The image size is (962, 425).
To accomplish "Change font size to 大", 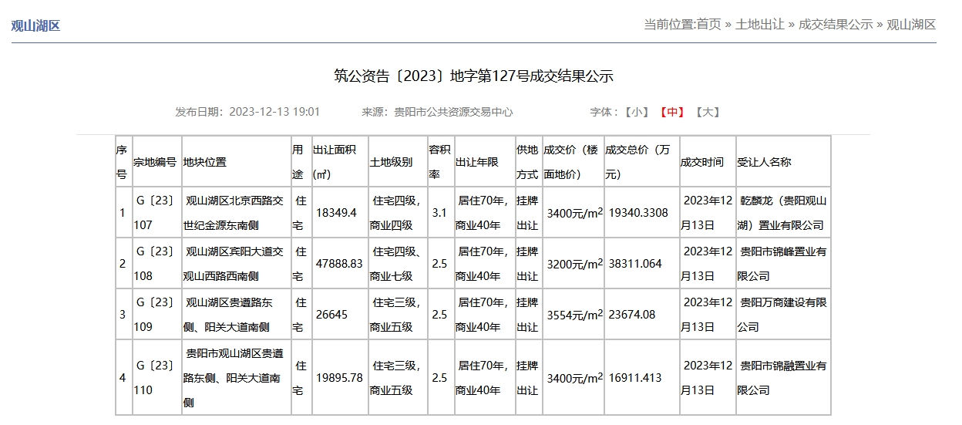I will pyautogui.click(x=707, y=112).
